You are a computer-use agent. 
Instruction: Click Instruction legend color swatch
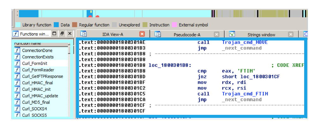click(x=145, y=25)
